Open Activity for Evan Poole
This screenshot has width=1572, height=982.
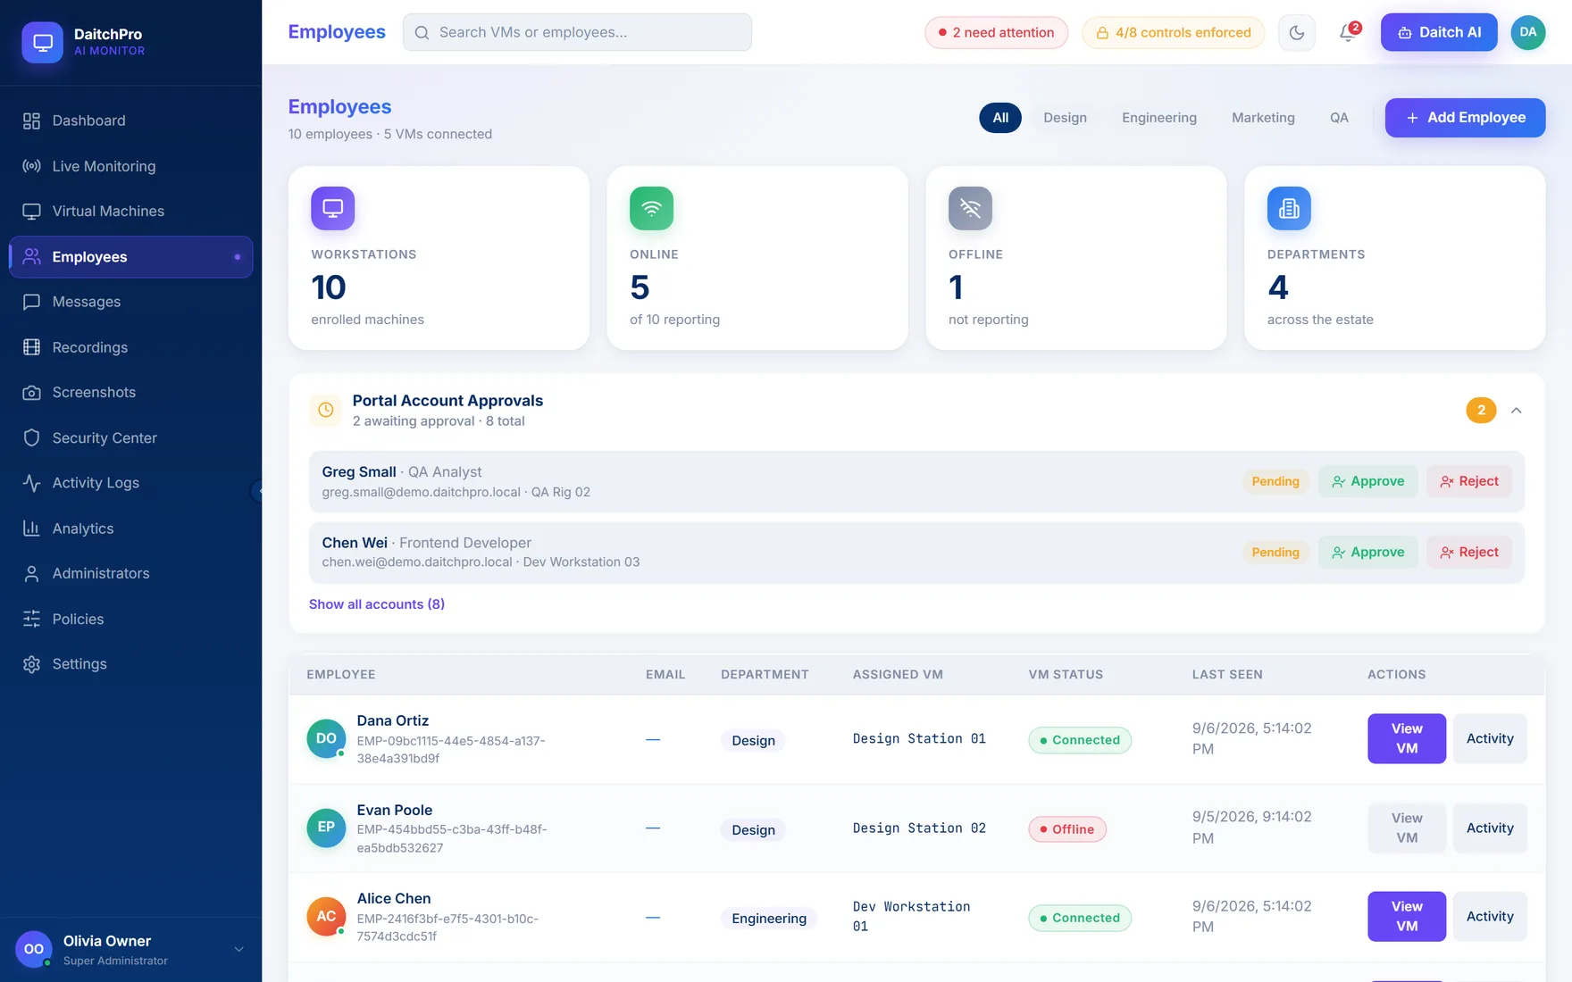click(x=1490, y=828)
